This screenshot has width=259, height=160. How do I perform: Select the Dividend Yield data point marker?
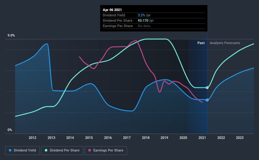click(207, 100)
